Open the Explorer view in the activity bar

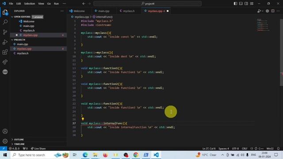5,12
